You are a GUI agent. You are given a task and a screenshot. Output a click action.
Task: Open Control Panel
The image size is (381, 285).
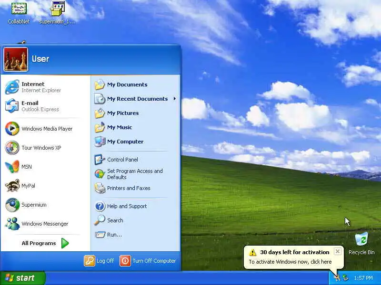tap(136, 160)
